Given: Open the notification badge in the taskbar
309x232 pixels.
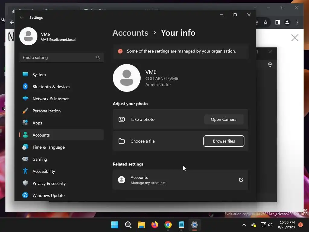Looking at the screenshot, I should coord(301,225).
